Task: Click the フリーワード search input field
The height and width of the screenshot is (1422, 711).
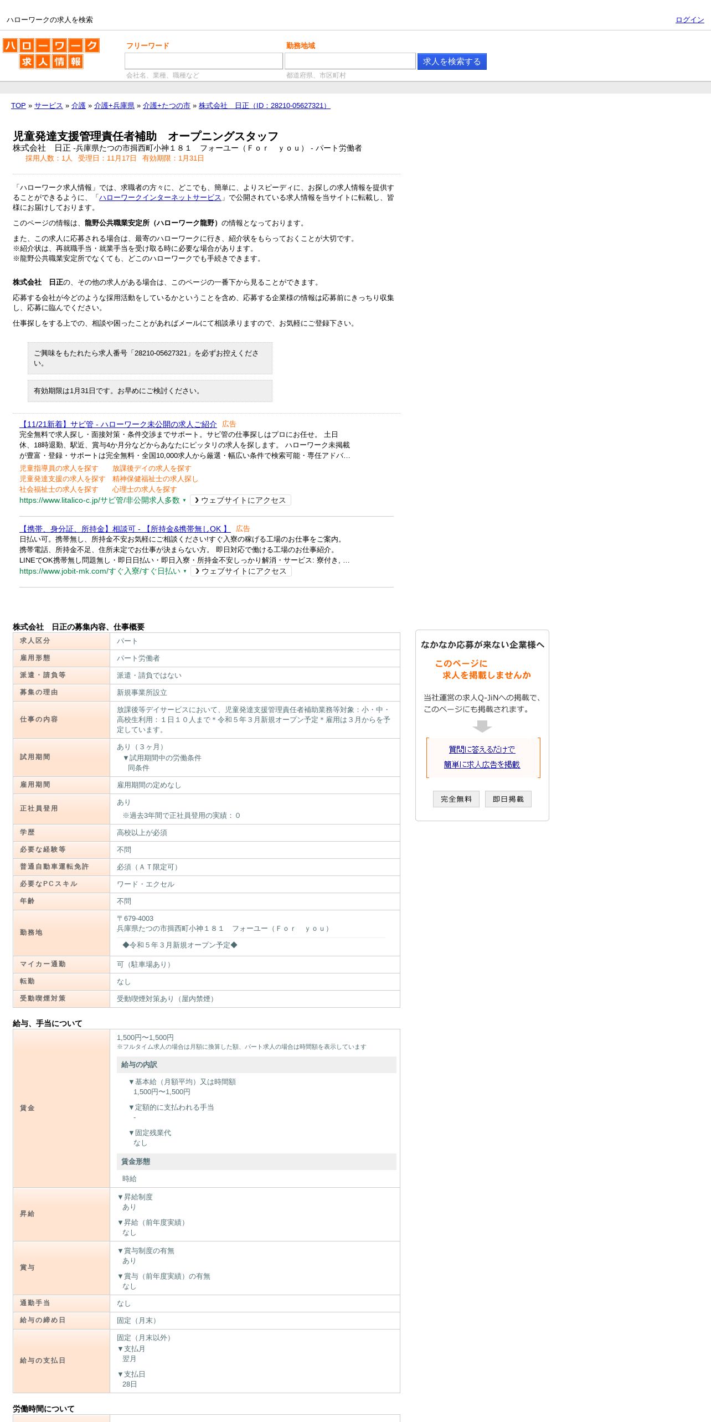Action: click(204, 61)
